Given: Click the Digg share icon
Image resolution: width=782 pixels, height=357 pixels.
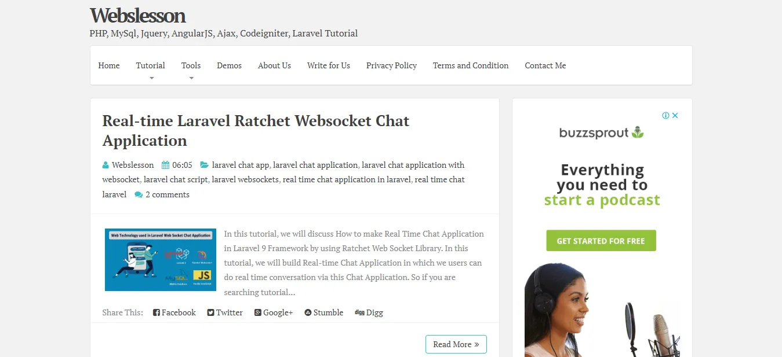Looking at the screenshot, I should [359, 312].
